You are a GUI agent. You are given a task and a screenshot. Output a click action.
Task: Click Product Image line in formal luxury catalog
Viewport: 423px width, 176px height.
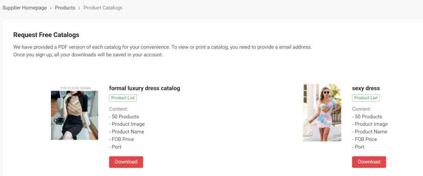pyautogui.click(x=127, y=124)
